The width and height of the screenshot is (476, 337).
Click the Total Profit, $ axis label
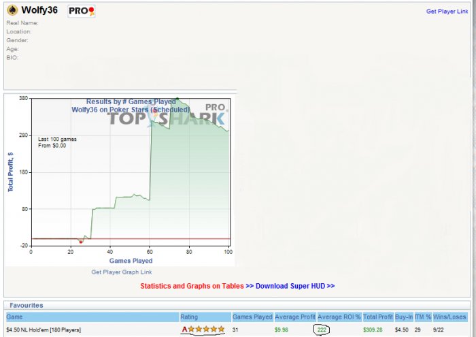pyautogui.click(x=11, y=172)
